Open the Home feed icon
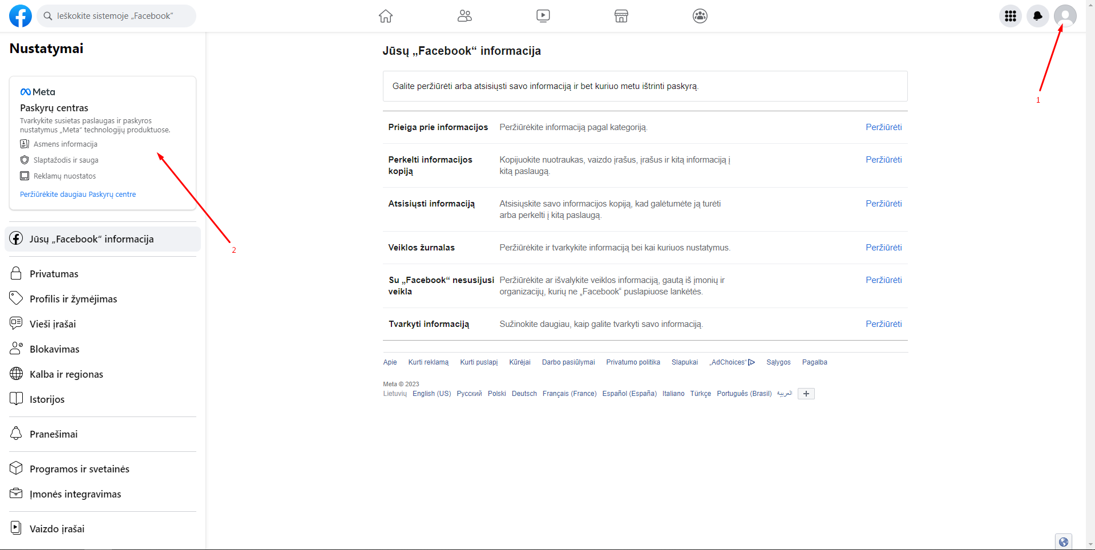Screen dimensions: 1095x550 click(x=386, y=16)
